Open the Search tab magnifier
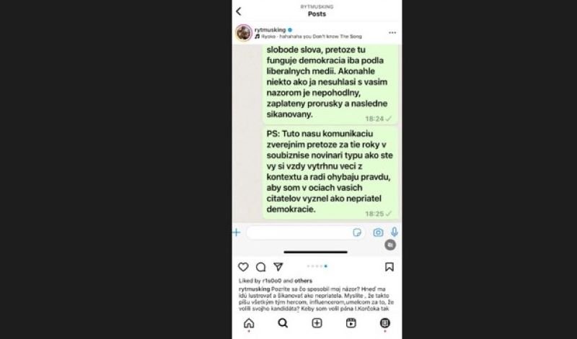 [283, 323]
